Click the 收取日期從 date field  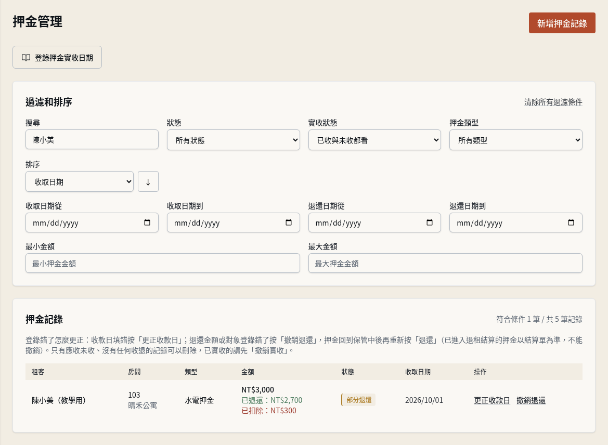click(92, 222)
